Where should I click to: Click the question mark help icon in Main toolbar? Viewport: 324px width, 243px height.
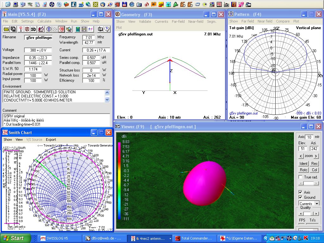click(x=107, y=29)
